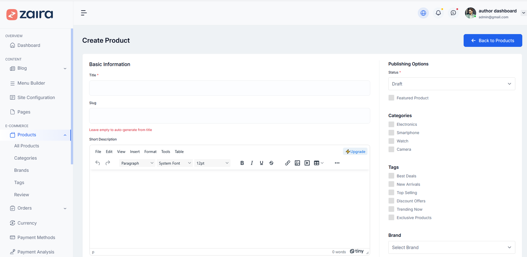Click the Bold formatting icon

[242, 163]
